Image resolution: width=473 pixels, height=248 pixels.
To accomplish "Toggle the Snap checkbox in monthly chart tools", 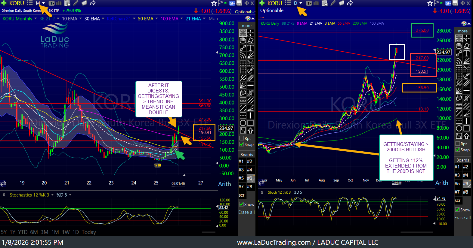I will 241,144.
